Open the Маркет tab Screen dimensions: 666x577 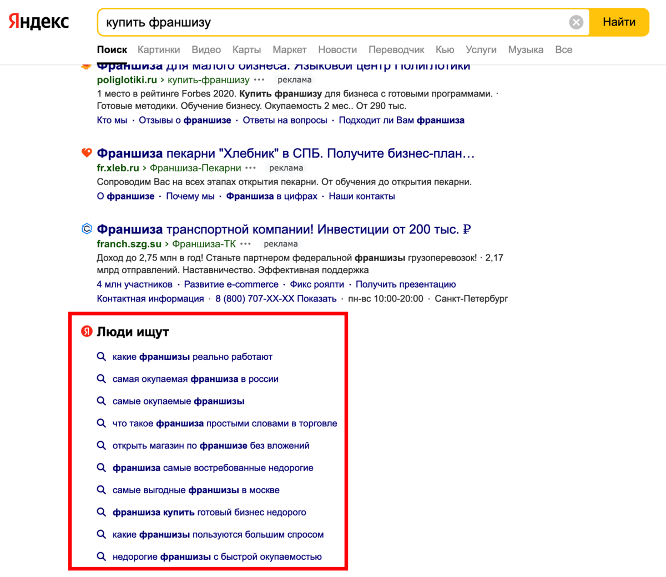[x=289, y=50]
